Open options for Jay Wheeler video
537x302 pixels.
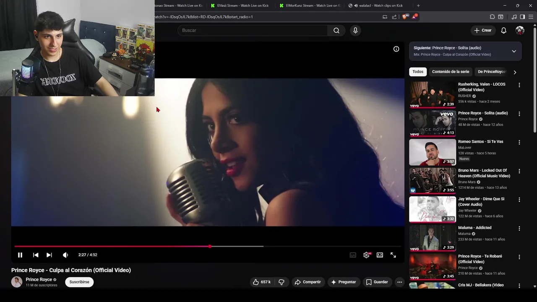pyautogui.click(x=519, y=200)
